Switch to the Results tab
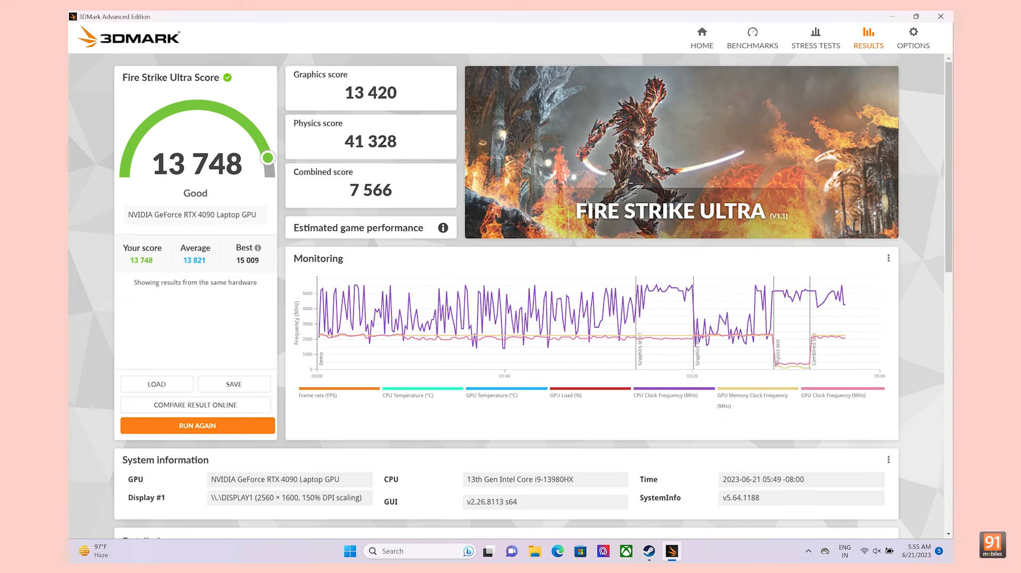 [x=868, y=38]
